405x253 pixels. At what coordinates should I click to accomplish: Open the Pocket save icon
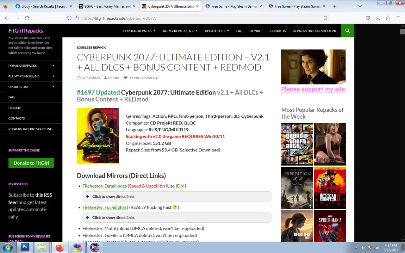(368, 18)
